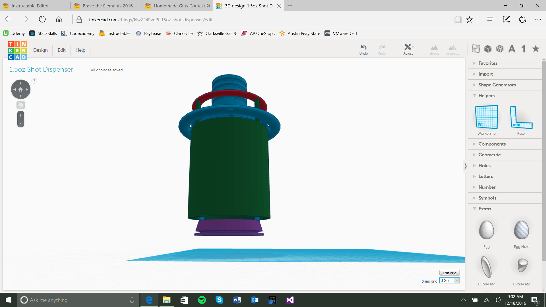The image size is (546, 307).
Task: Click the Undo arrow icon
Action: click(363, 47)
